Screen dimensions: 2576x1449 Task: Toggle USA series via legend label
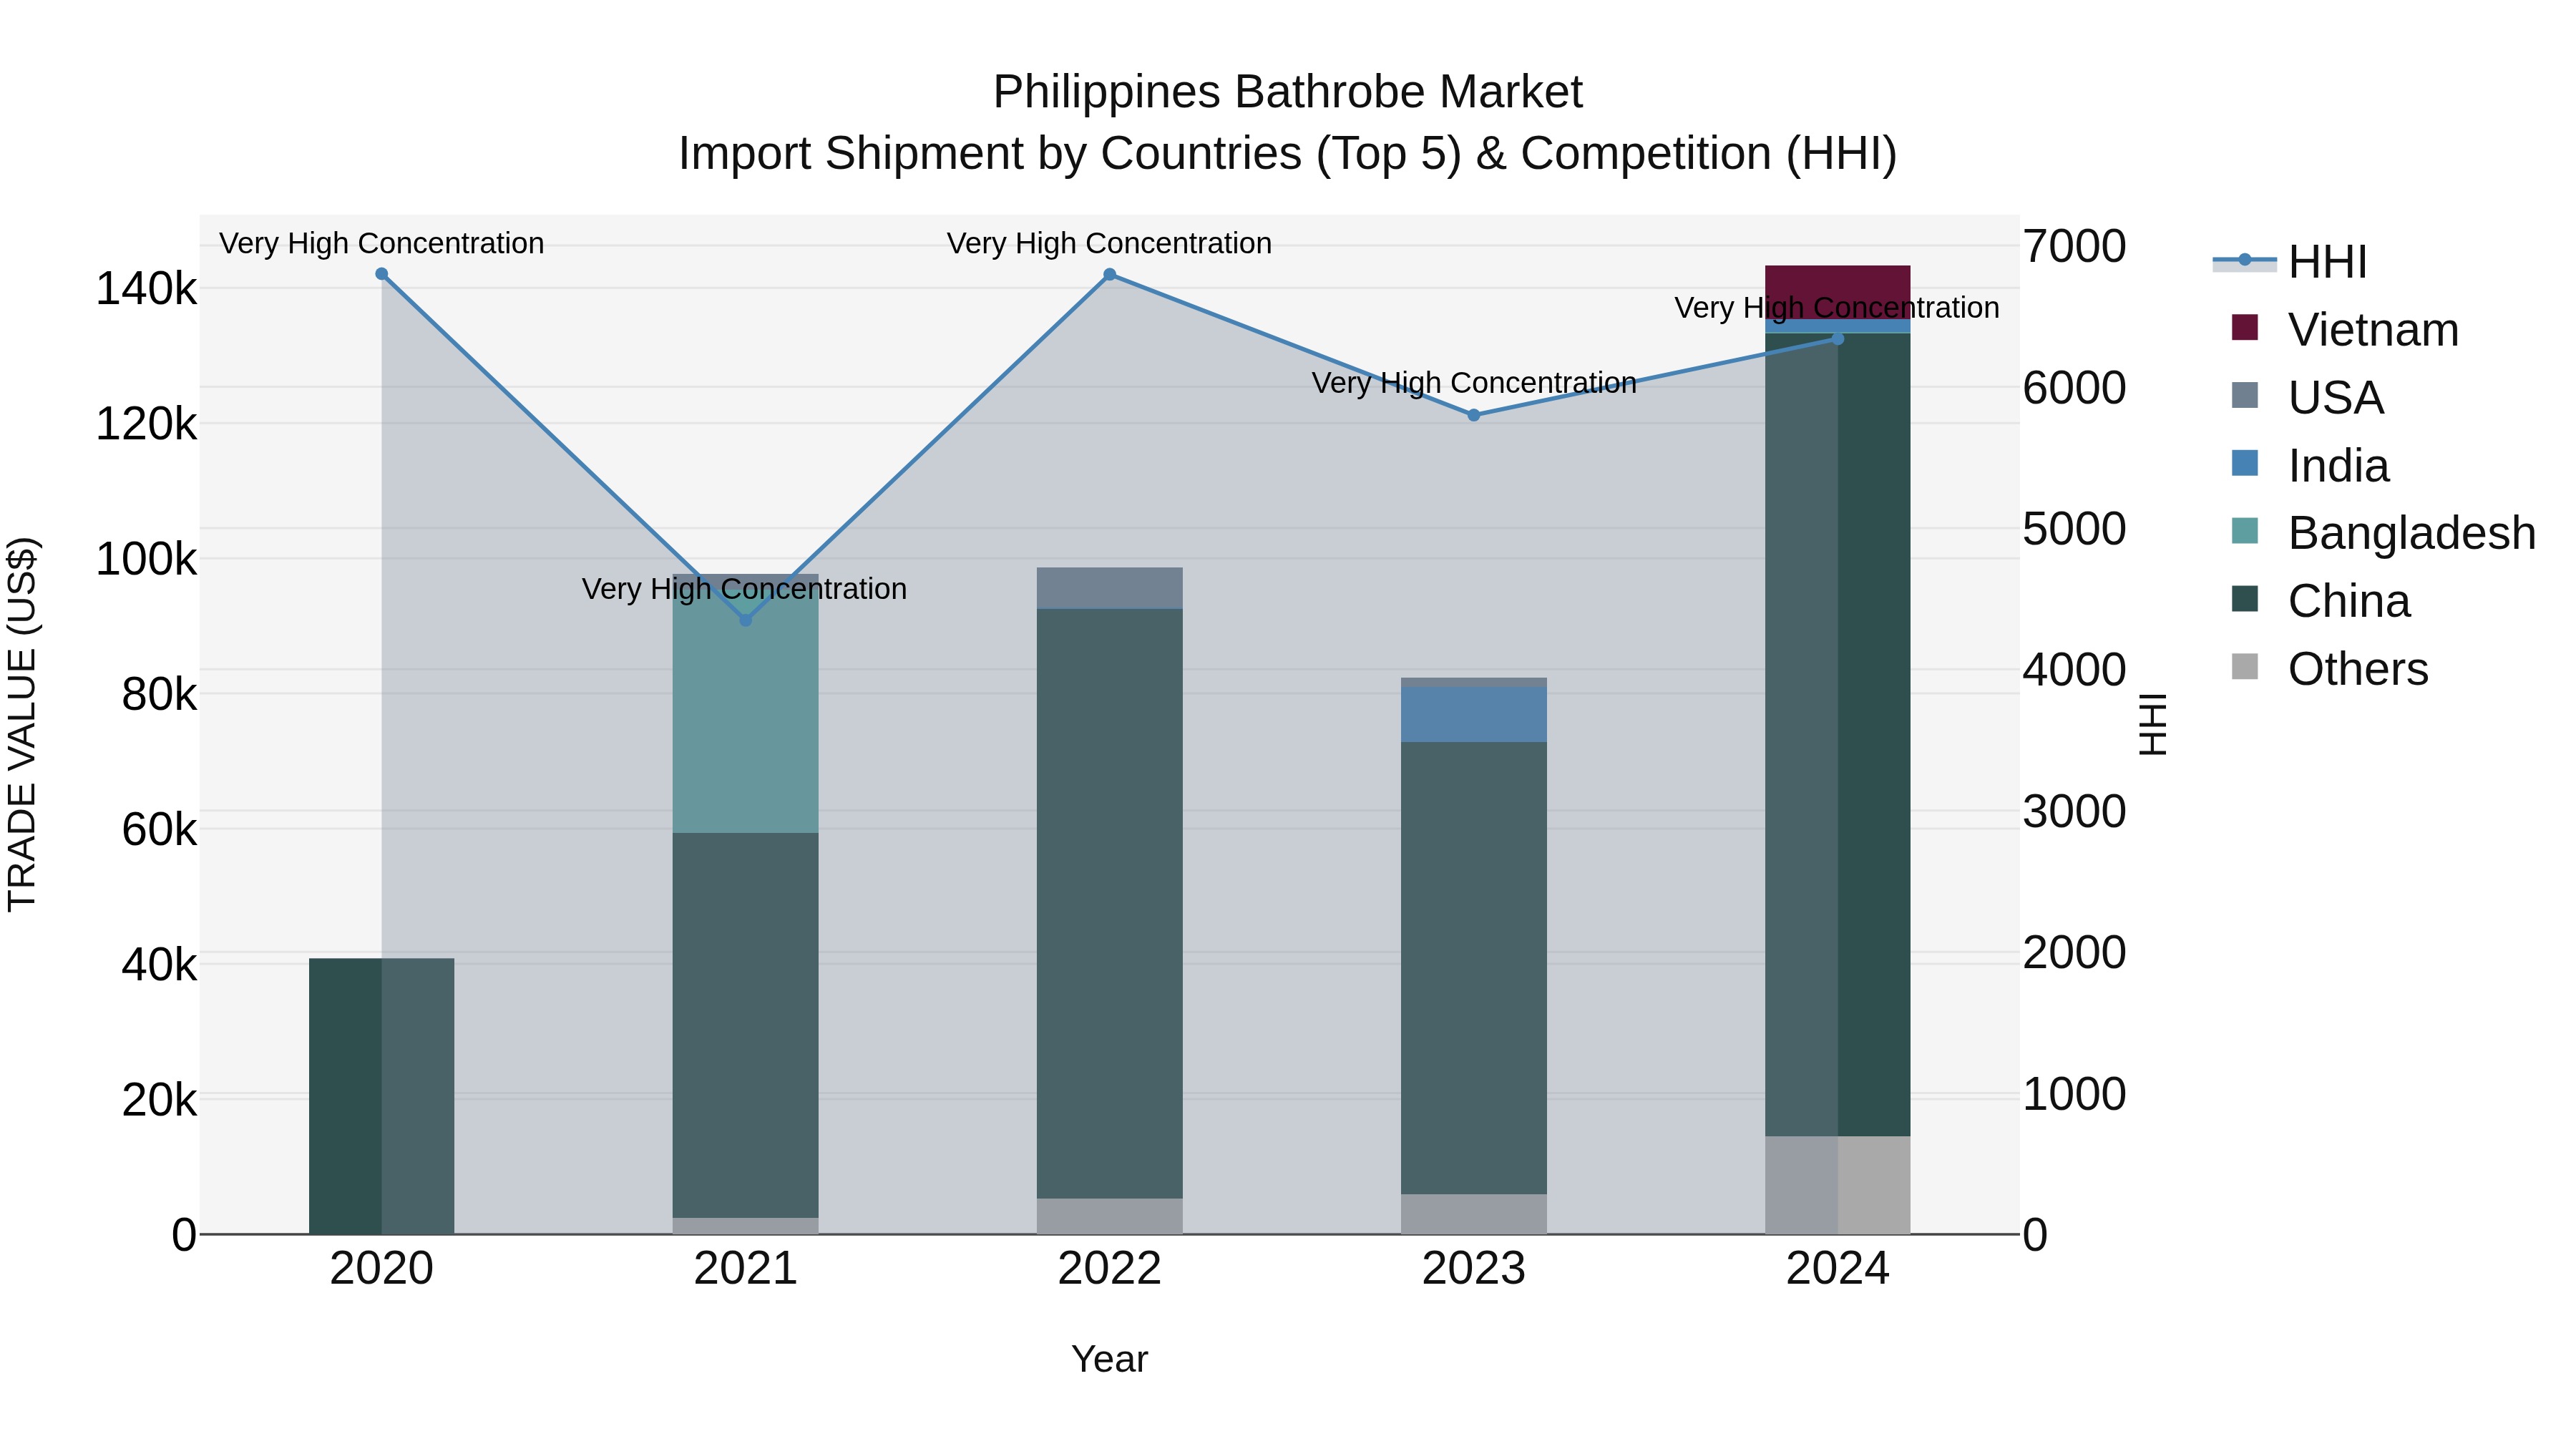(x=2336, y=398)
